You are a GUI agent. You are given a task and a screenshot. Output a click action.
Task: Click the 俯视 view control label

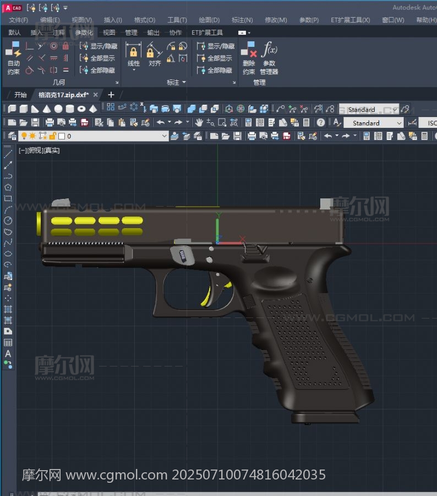coord(35,150)
